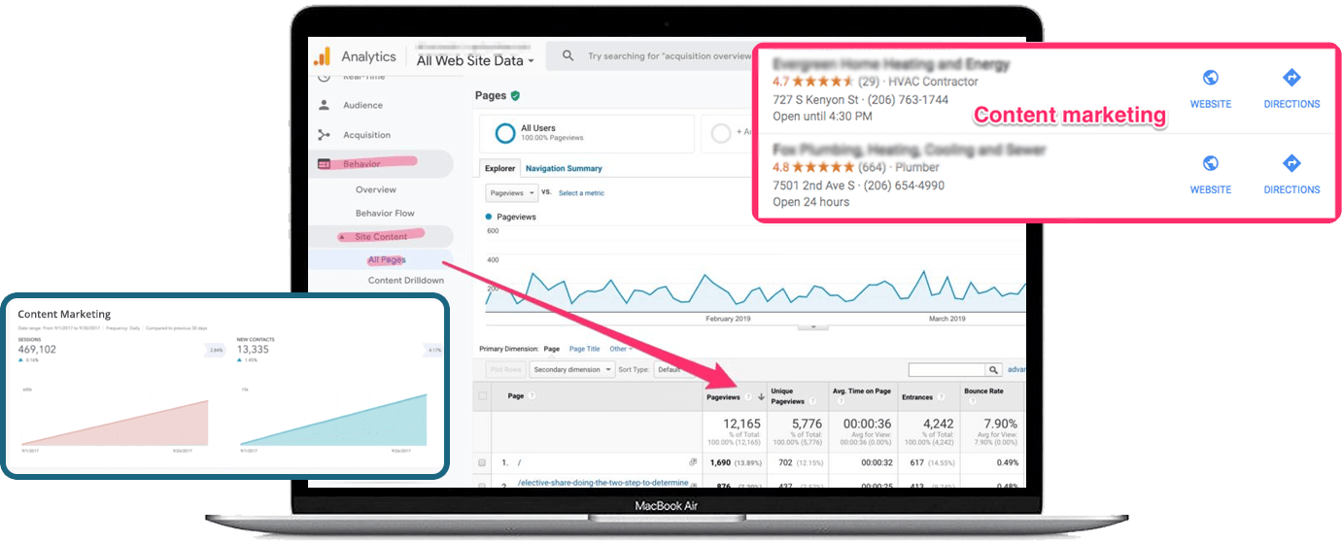Open Audience in the sidebar menu
Image resolution: width=1342 pixels, height=543 pixels.
coord(362,105)
